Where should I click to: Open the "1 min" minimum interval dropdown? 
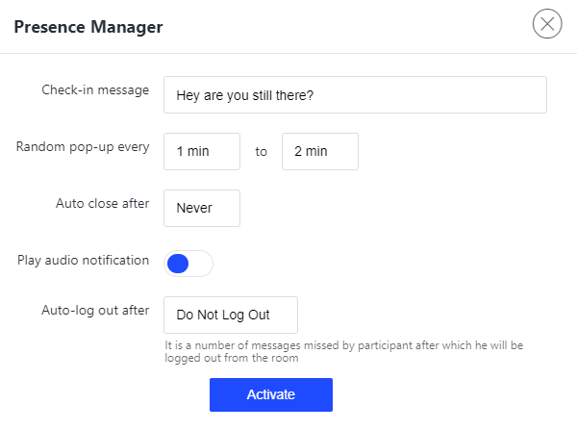(x=202, y=152)
